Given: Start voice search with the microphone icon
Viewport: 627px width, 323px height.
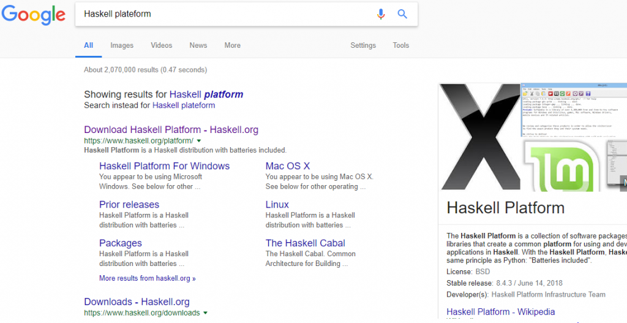Looking at the screenshot, I should pyautogui.click(x=381, y=14).
